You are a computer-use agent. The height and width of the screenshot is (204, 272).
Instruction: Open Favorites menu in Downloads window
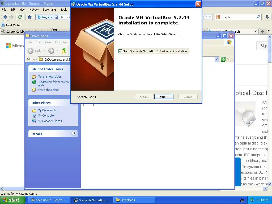pyautogui.click(x=61, y=42)
